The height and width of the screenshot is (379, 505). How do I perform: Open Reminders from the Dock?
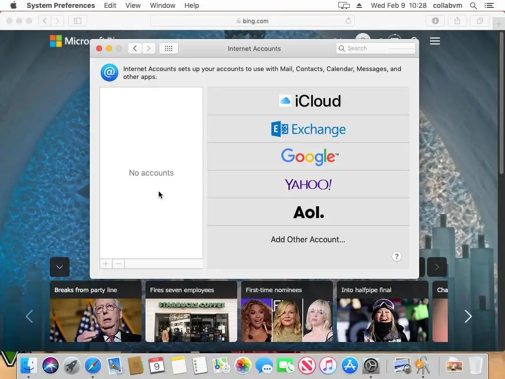[200, 366]
